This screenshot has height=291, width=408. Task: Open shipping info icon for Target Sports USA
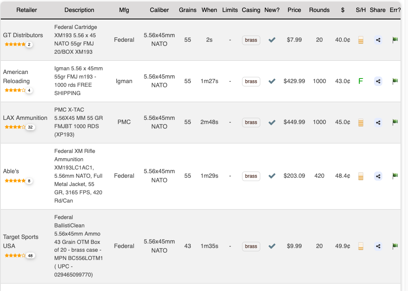pos(360,246)
